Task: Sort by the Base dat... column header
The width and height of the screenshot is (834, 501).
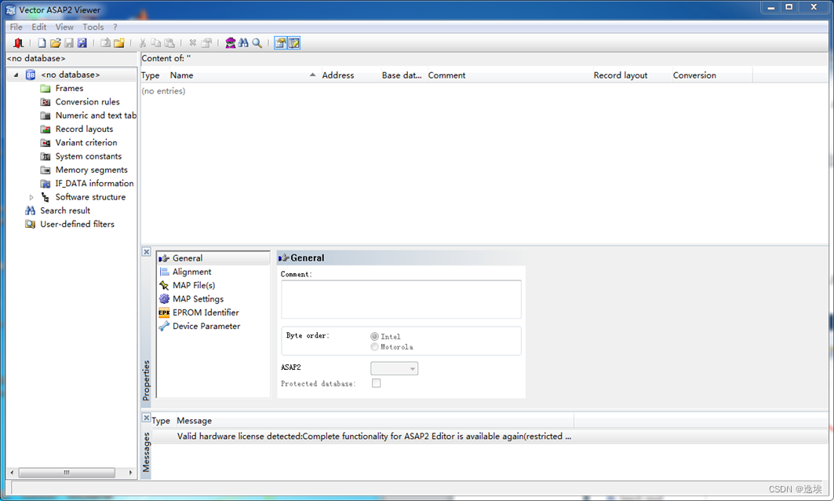Action: (403, 75)
